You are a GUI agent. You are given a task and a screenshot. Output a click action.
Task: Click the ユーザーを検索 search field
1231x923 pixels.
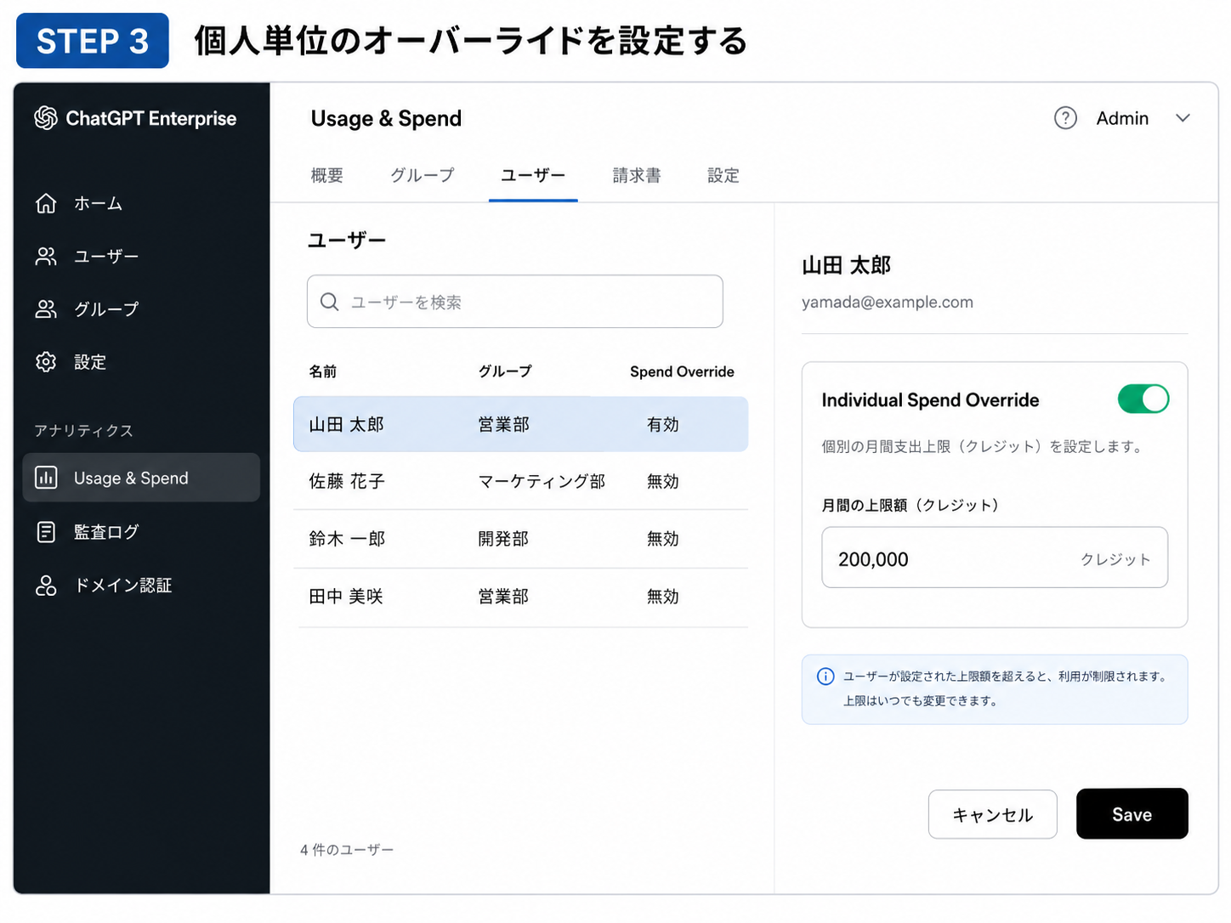pos(514,302)
